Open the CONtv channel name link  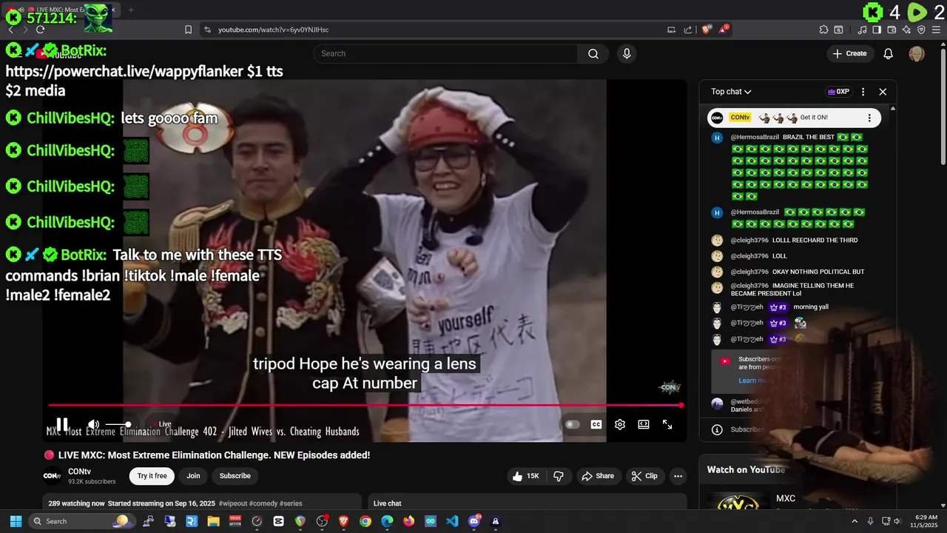(x=79, y=472)
